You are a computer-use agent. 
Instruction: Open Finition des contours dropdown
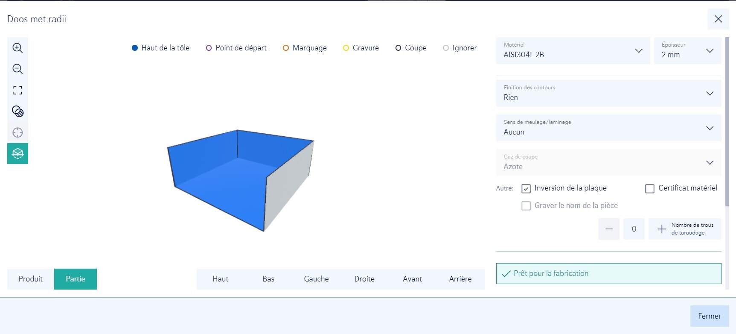coord(608,93)
